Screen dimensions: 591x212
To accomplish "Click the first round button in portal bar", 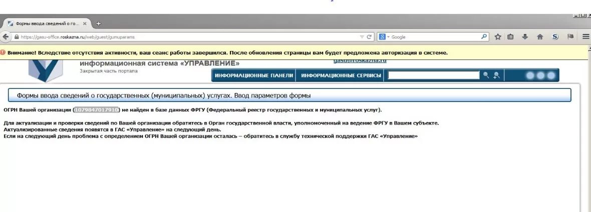I will point(530,75).
